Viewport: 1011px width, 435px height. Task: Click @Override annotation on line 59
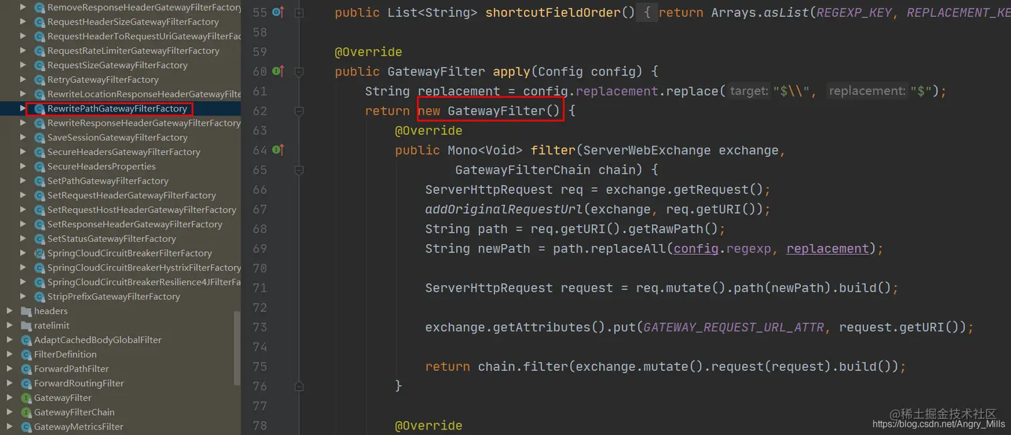[x=368, y=51]
